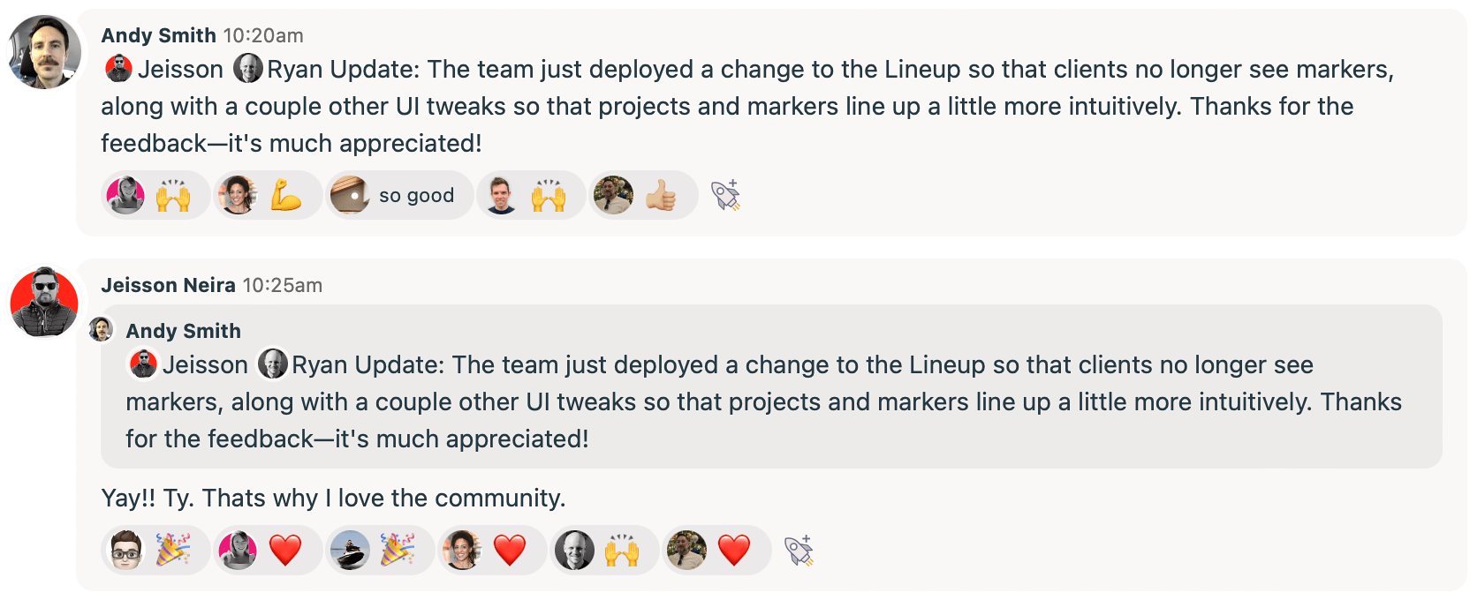Click the last red heart boost on Jeisson's reply
This screenshot has width=1470, height=600.
[x=716, y=551]
